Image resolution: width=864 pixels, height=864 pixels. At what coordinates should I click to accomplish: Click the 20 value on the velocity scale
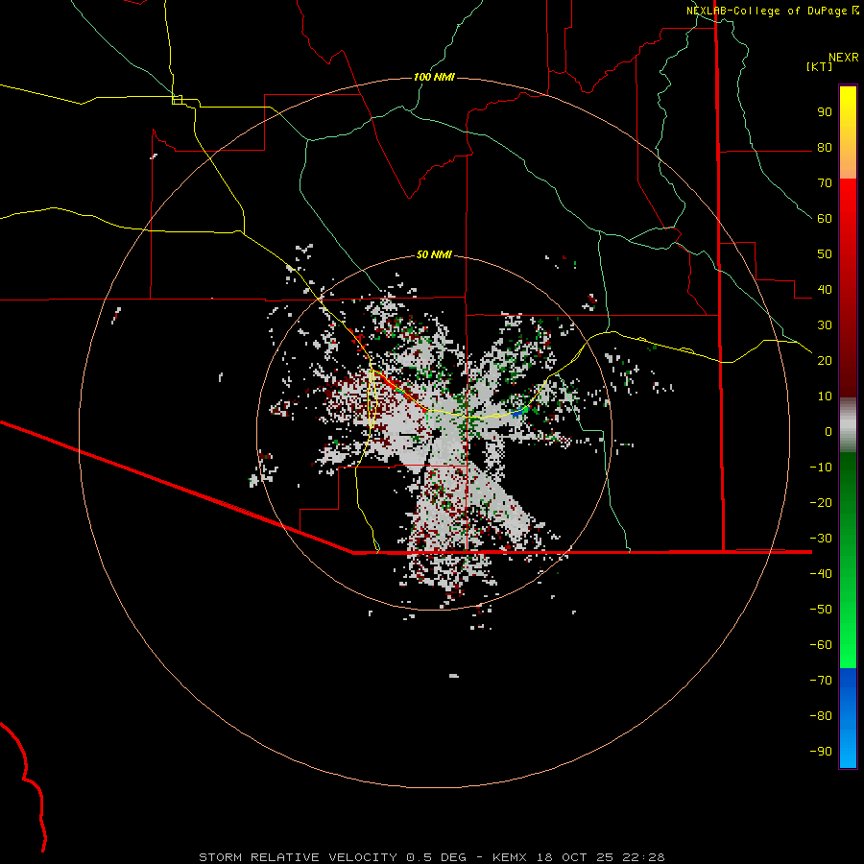click(x=825, y=360)
